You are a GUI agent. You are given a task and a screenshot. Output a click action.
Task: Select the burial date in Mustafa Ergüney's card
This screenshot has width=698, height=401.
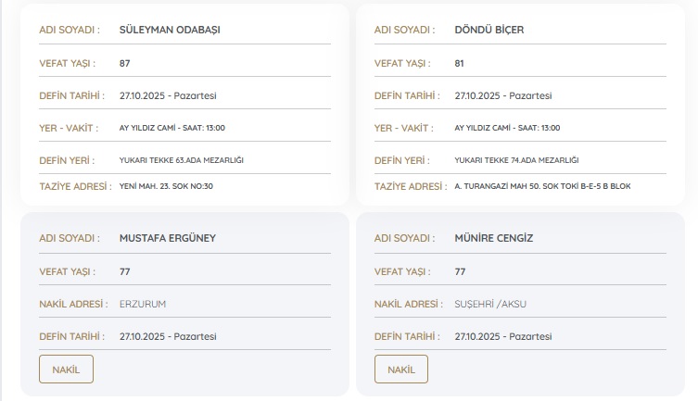pyautogui.click(x=168, y=336)
